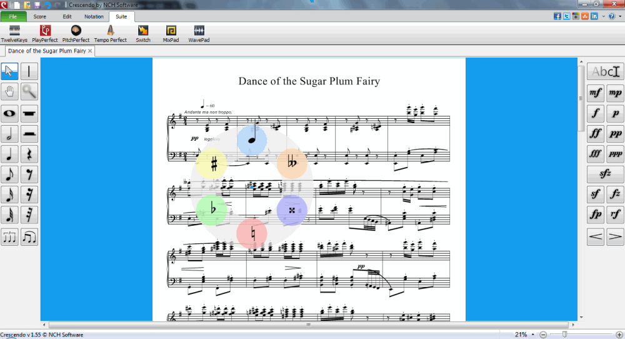
Task: Select the half rest tool
Action: click(x=29, y=134)
